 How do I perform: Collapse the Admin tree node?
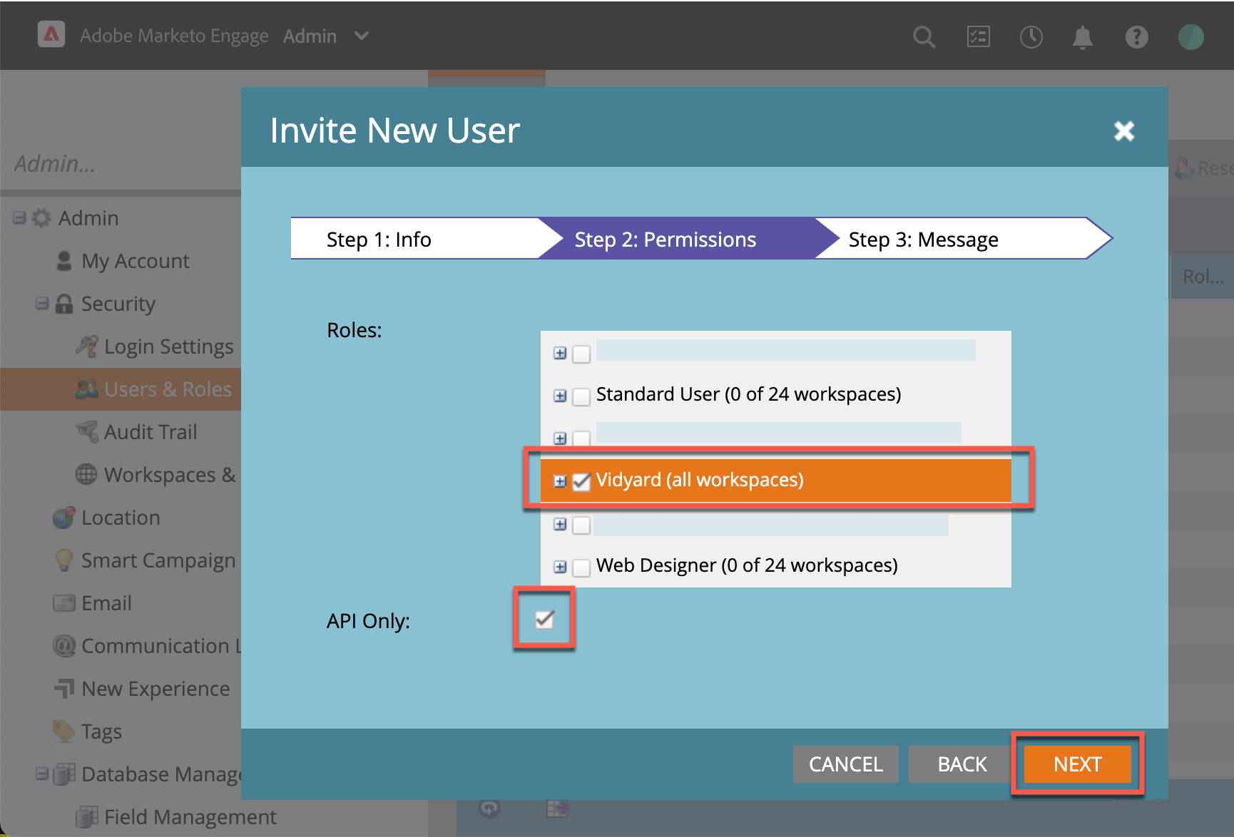tap(19, 217)
